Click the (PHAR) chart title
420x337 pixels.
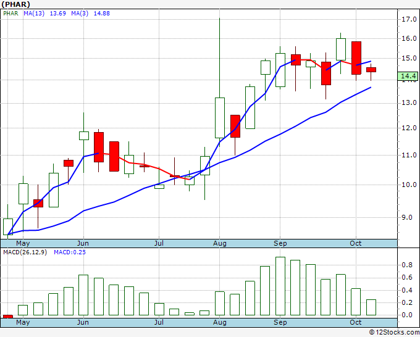15,4
